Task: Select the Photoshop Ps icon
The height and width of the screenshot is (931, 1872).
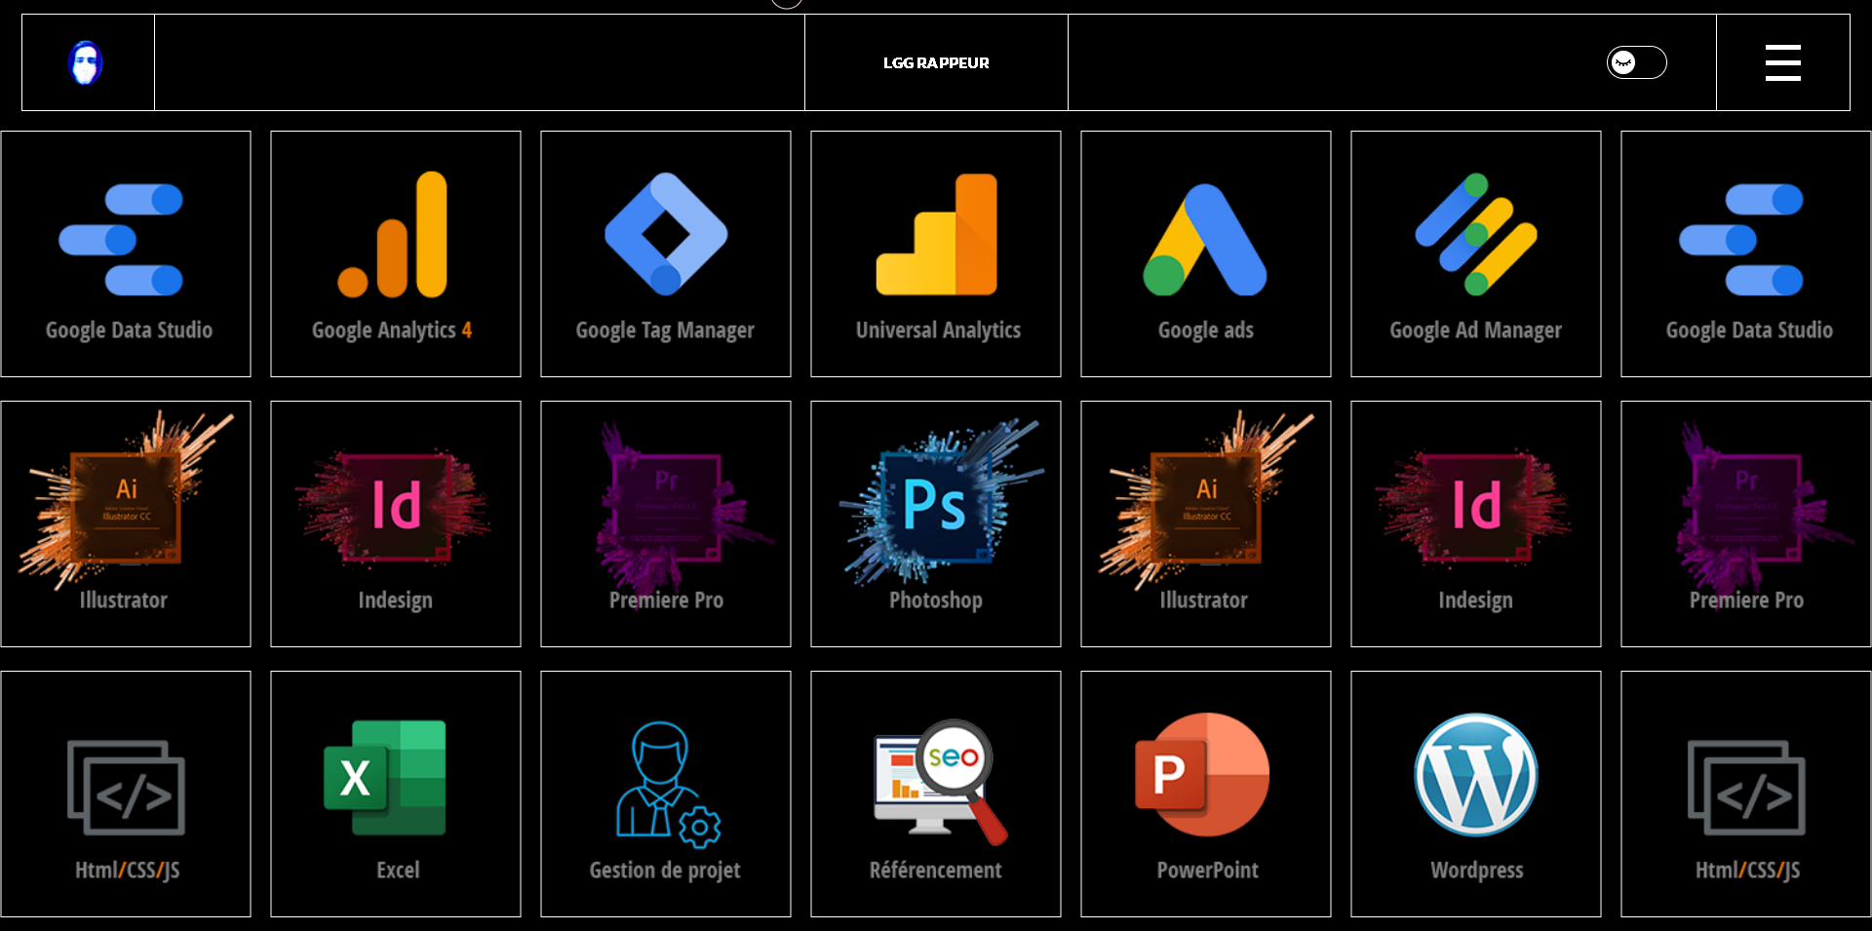Action: tap(934, 504)
